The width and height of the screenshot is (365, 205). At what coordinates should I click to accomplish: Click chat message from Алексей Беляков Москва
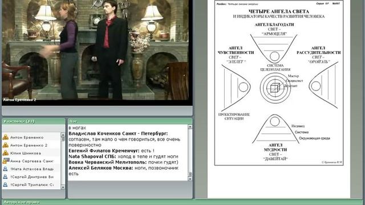click(x=124, y=171)
